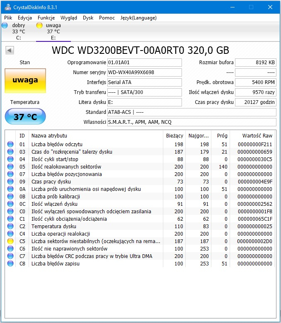
Task: Click the 37 °C temperature indicator
Action: 25,117
